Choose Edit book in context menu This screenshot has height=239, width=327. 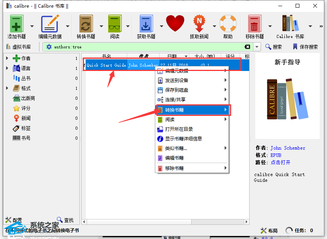click(192, 158)
